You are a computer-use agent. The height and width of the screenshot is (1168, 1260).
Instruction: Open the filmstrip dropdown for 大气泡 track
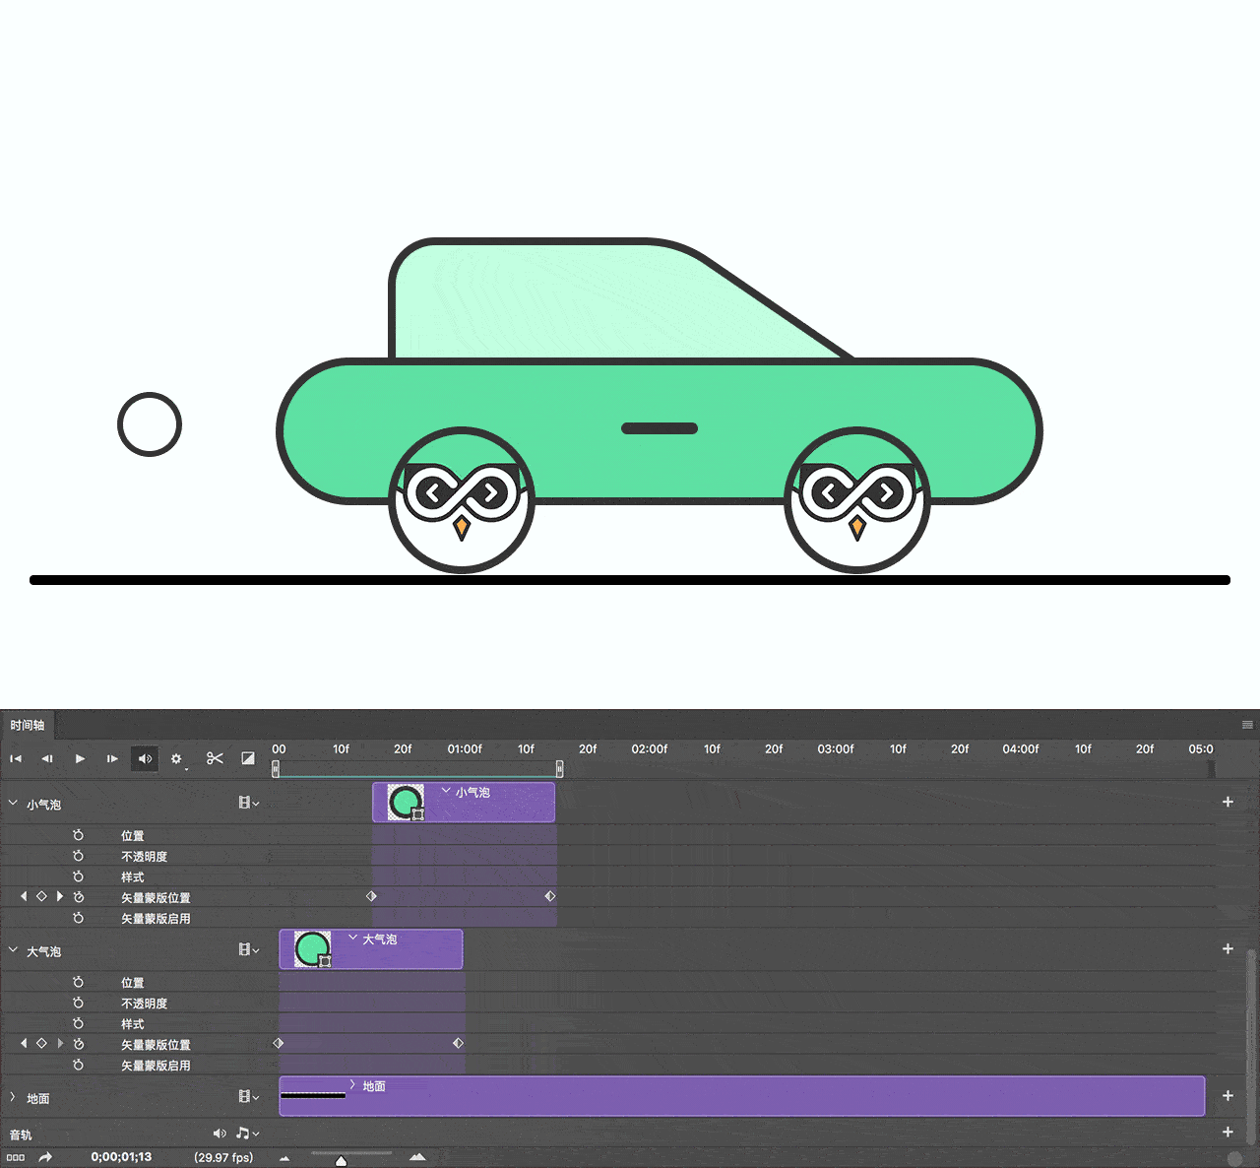(248, 949)
